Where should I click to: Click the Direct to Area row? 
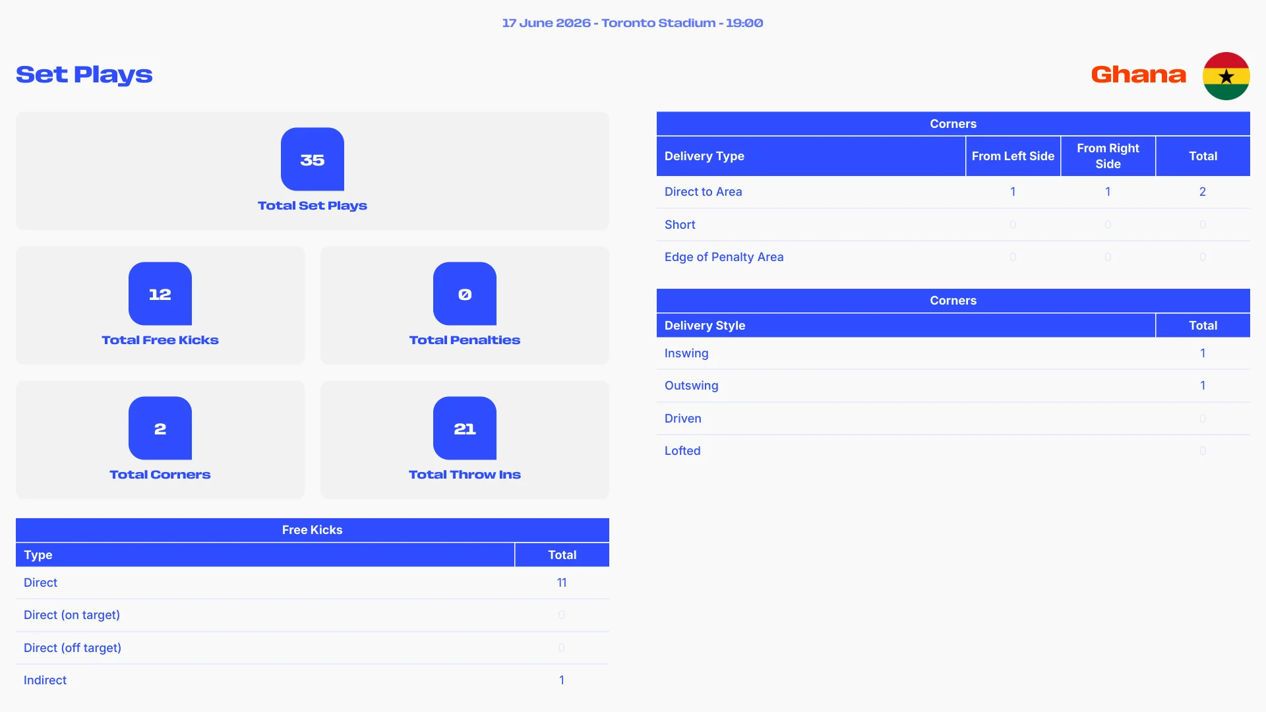[953, 192]
